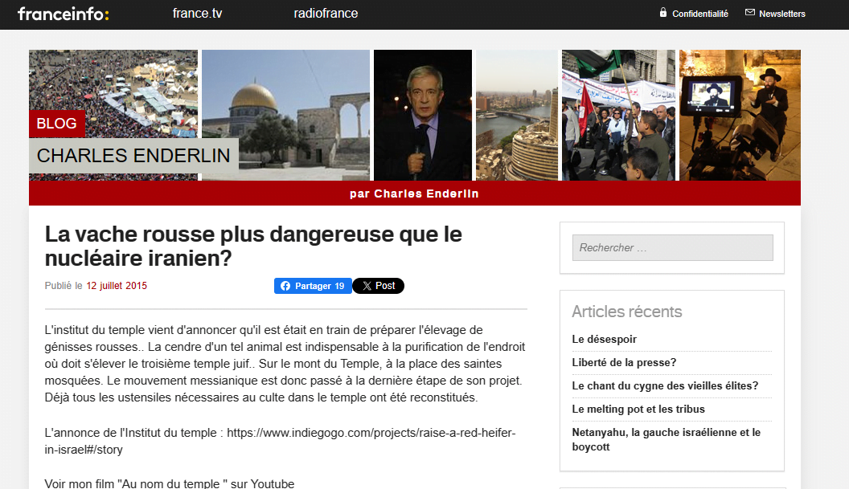The width and height of the screenshot is (849, 489).
Task: Open the franceinfo logo homepage
Action: coord(64,14)
